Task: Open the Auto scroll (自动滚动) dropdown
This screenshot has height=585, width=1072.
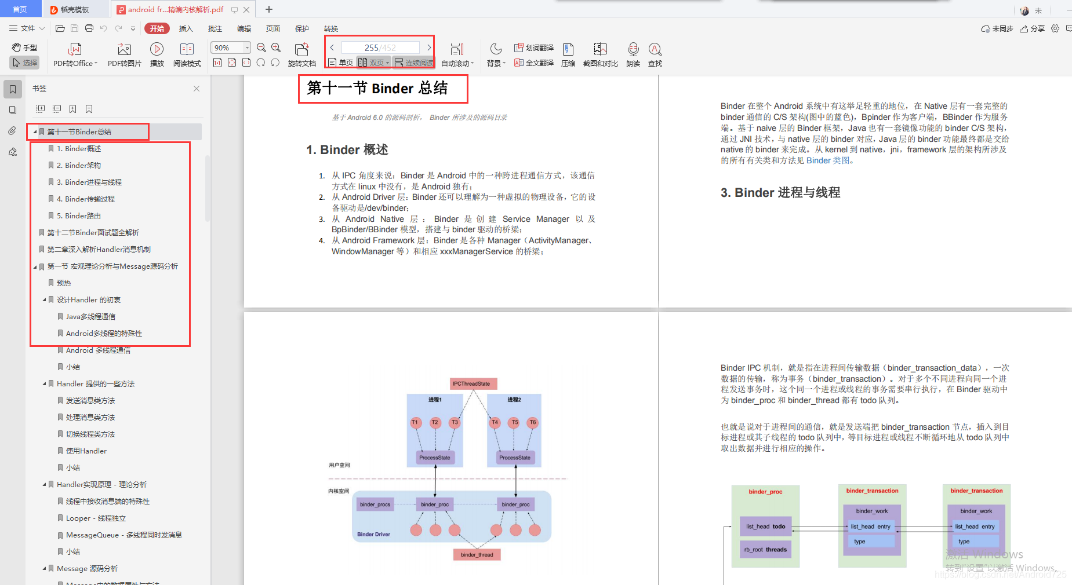Action: pyautogui.click(x=457, y=54)
